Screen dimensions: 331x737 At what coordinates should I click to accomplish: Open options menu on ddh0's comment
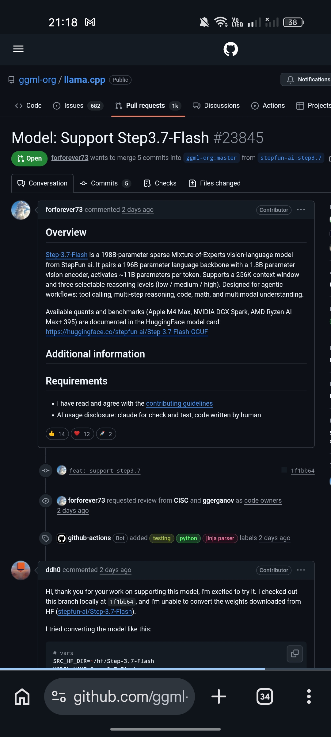[x=301, y=570]
